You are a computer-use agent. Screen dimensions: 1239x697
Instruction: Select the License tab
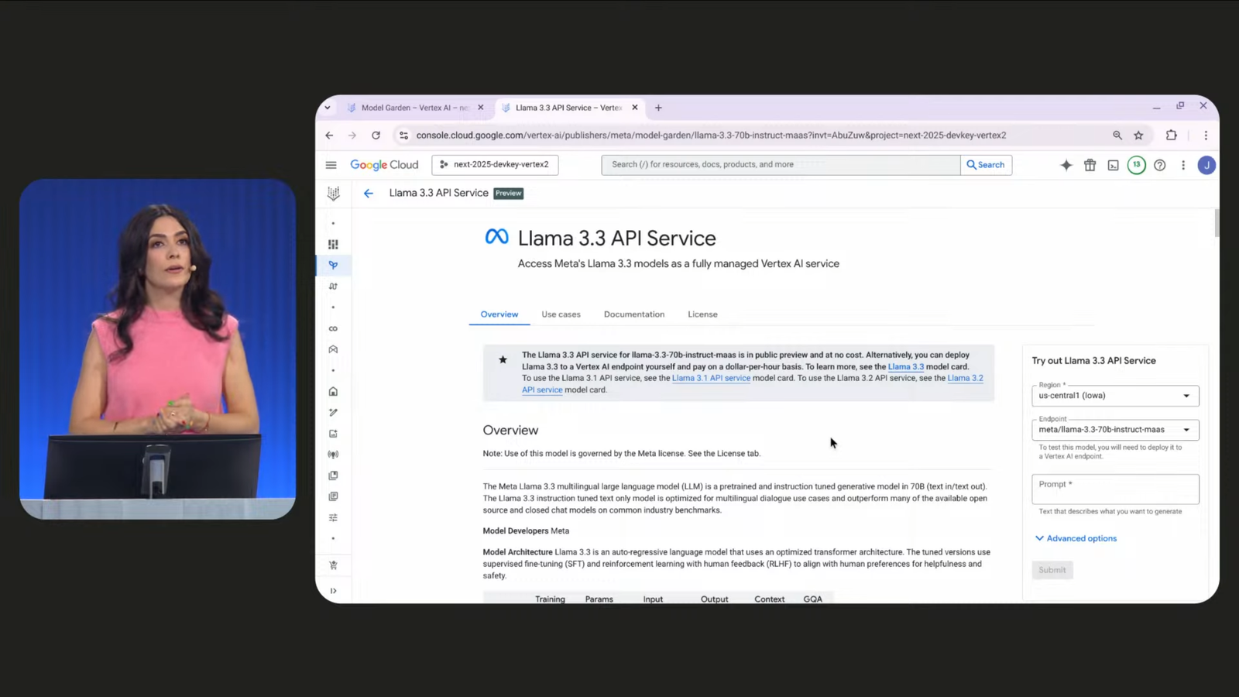(702, 314)
